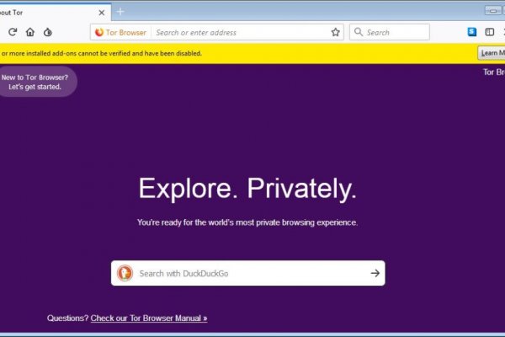Viewport: 505px width, 337px height.
Task: Click the toolbar search magnifier icon
Action: 359,32
